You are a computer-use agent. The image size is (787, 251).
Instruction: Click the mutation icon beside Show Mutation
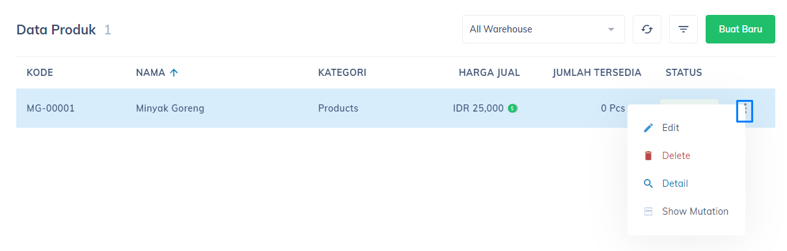pyautogui.click(x=648, y=211)
